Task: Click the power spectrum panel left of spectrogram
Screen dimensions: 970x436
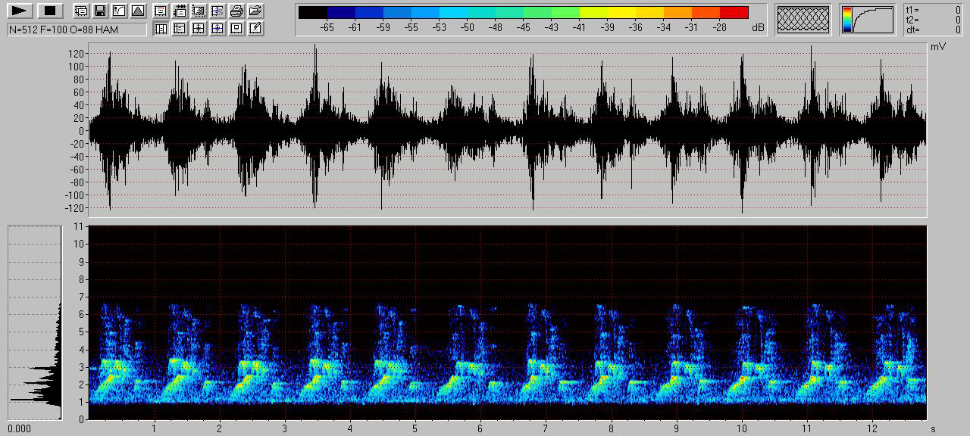Action: click(x=35, y=322)
